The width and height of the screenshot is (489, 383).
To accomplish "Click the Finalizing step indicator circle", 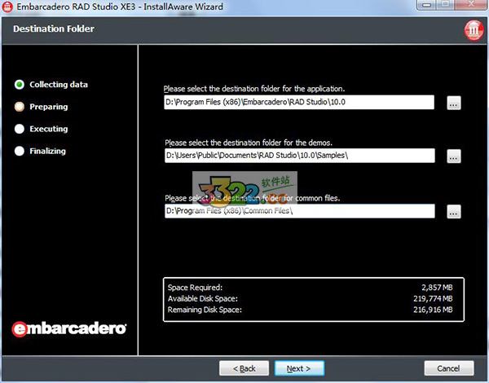I will pos(20,151).
